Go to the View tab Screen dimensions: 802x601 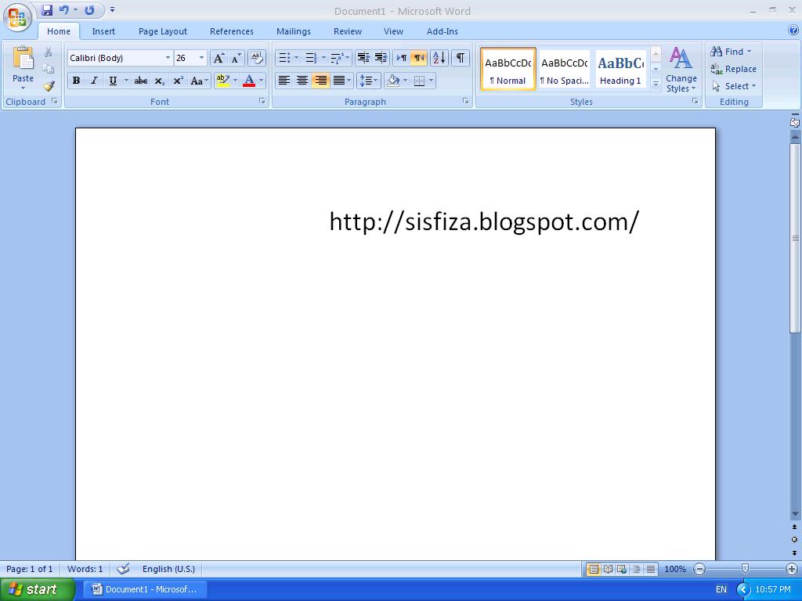tap(393, 31)
